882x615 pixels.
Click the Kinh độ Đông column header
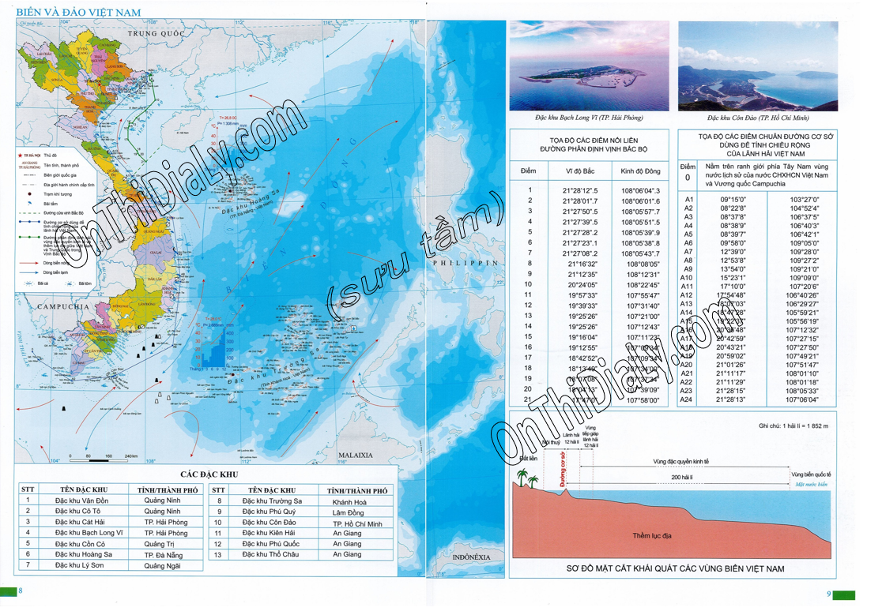tap(640, 171)
